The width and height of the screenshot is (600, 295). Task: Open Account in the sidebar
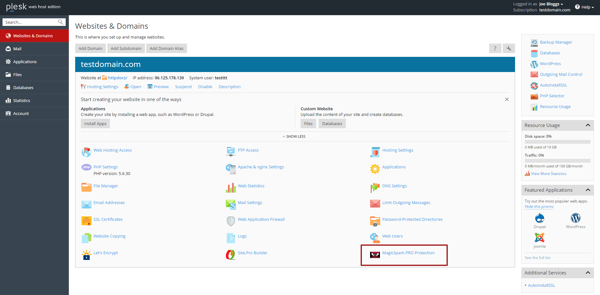34,113
